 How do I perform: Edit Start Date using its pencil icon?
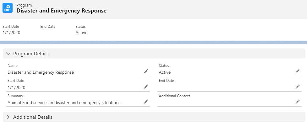pos(146,87)
